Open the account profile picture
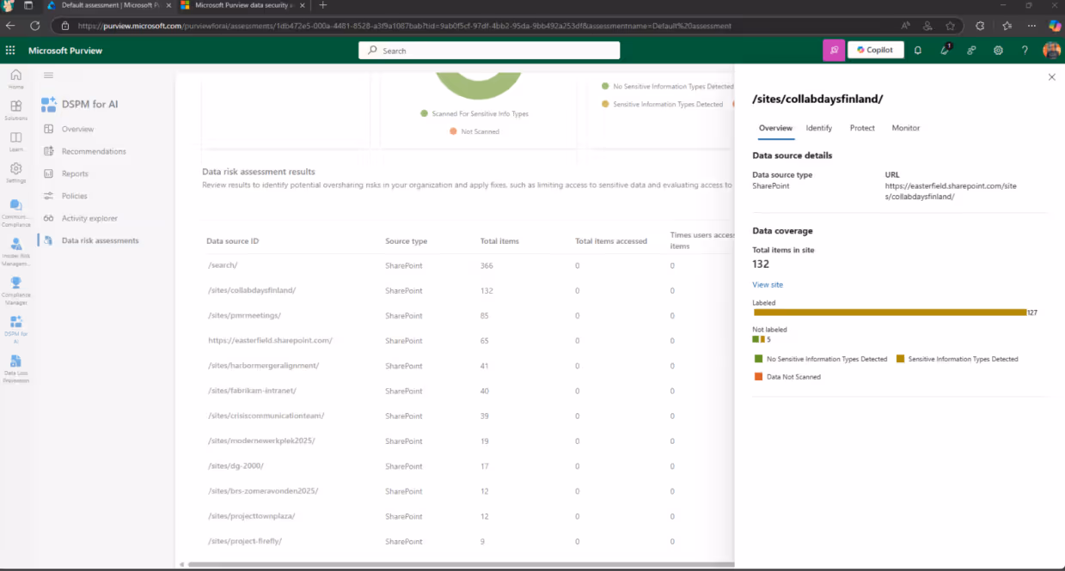The height and width of the screenshot is (571, 1065). coord(1051,51)
